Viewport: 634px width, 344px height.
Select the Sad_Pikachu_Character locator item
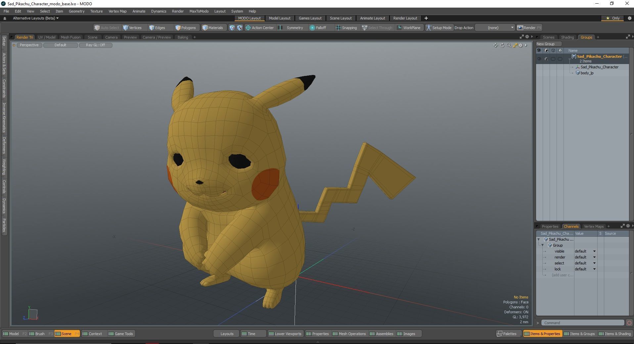point(599,67)
